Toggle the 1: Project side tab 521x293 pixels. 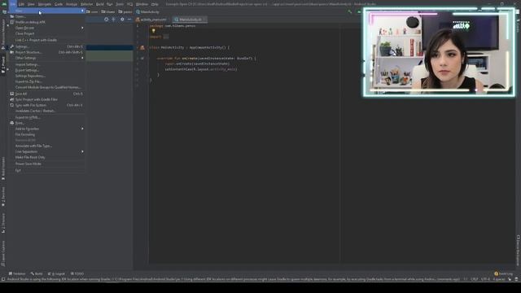point(3,64)
